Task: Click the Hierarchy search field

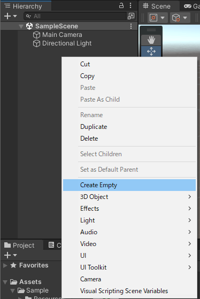Action: tap(75, 16)
